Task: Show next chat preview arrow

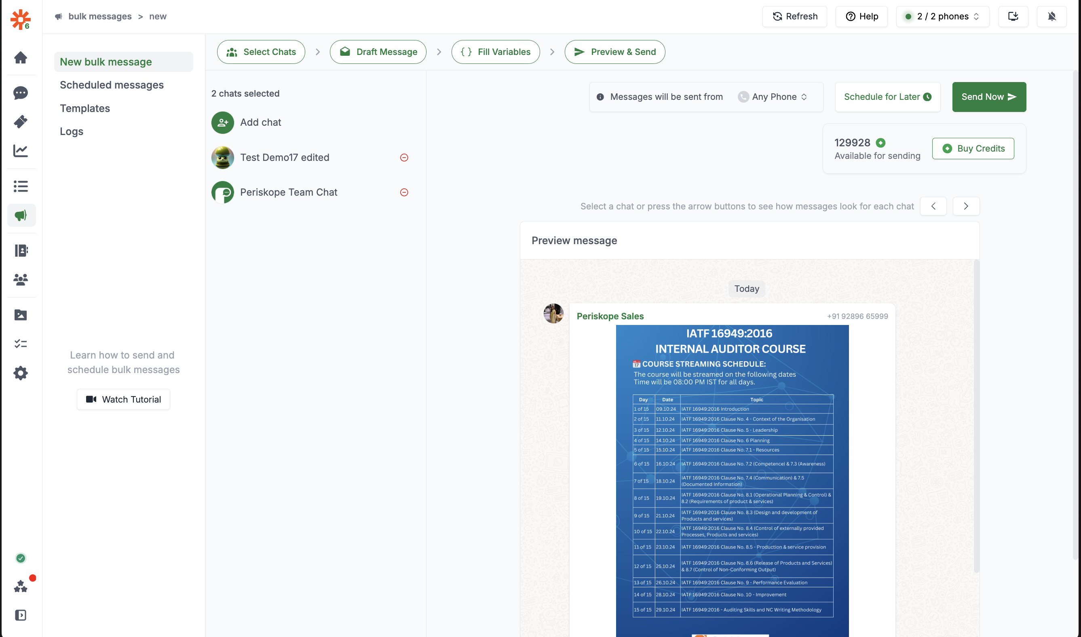Action: coord(966,206)
